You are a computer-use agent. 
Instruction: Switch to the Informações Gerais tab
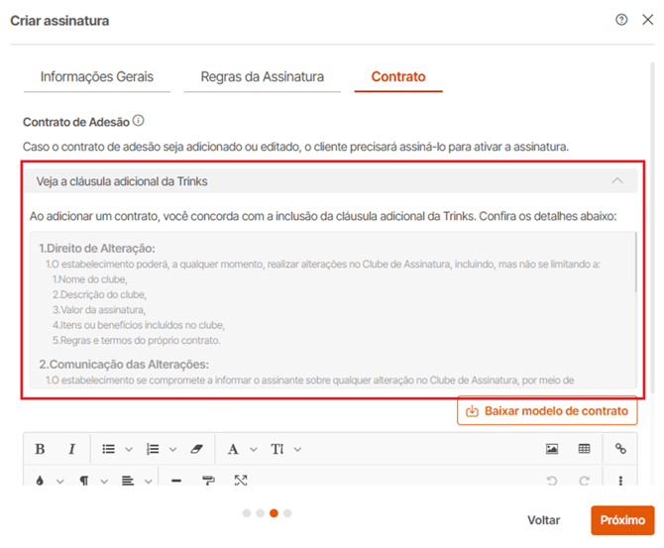coord(97,76)
